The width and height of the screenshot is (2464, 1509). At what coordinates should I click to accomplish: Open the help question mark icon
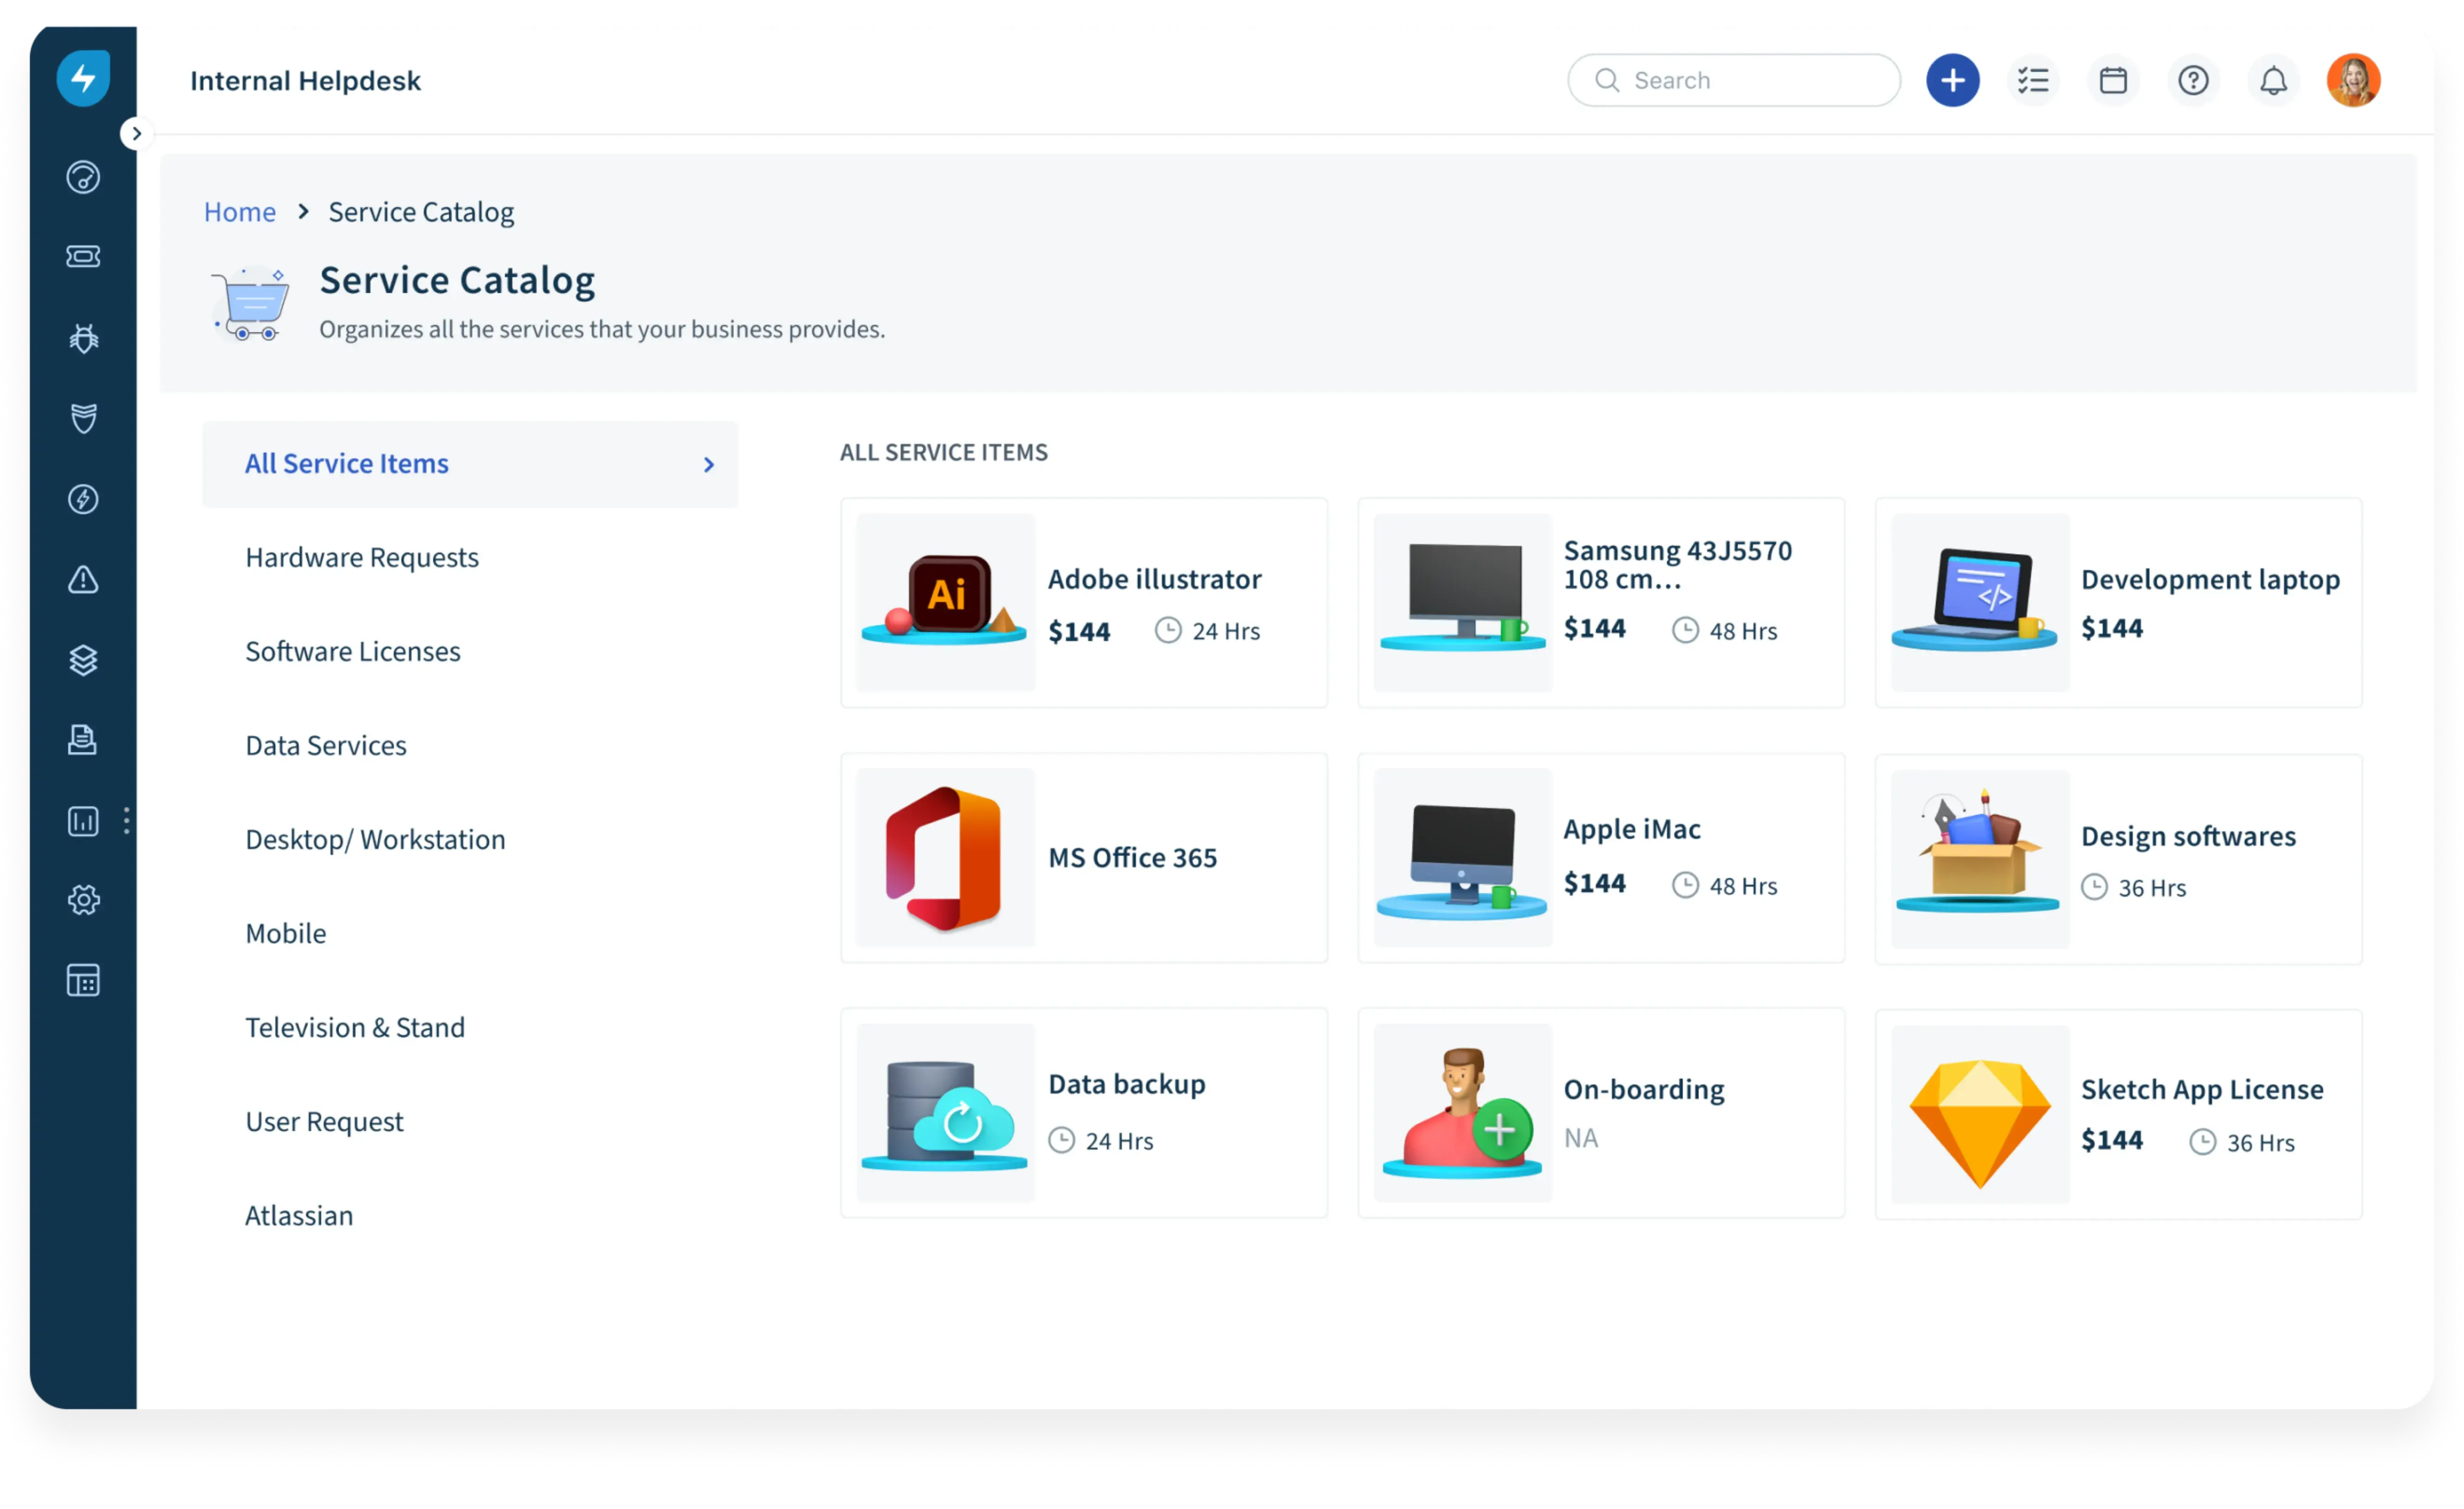click(x=2193, y=79)
